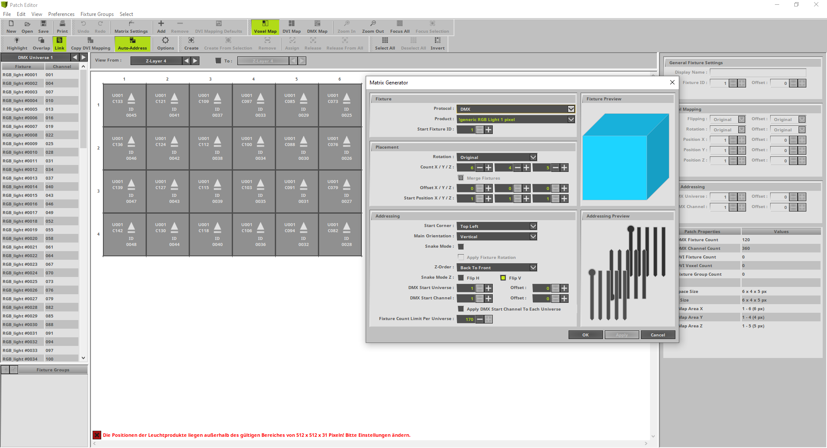
Task: Switch to Voxel Map view
Action: pyautogui.click(x=265, y=27)
